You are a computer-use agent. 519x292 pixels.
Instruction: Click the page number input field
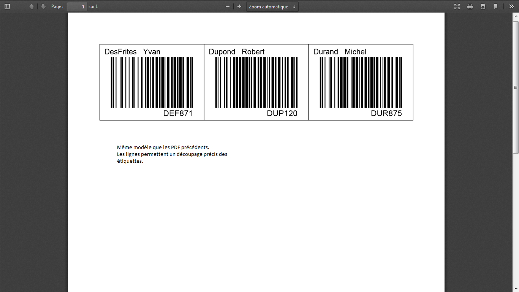pyautogui.click(x=77, y=6)
